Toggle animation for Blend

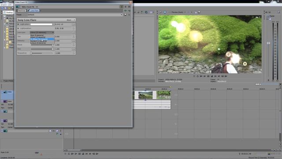74,45
